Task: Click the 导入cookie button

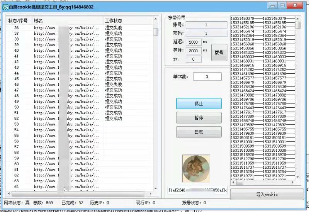Action: pos(267,194)
